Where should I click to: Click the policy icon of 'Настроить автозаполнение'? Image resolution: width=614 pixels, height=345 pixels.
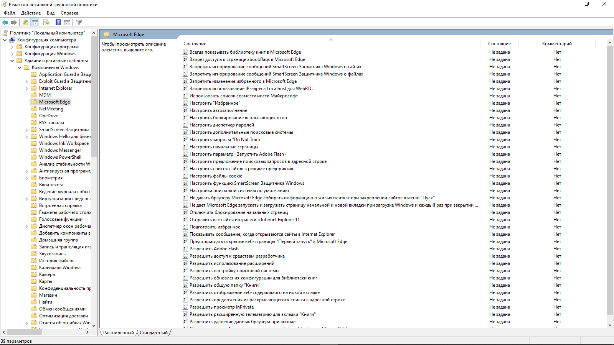[186, 110]
